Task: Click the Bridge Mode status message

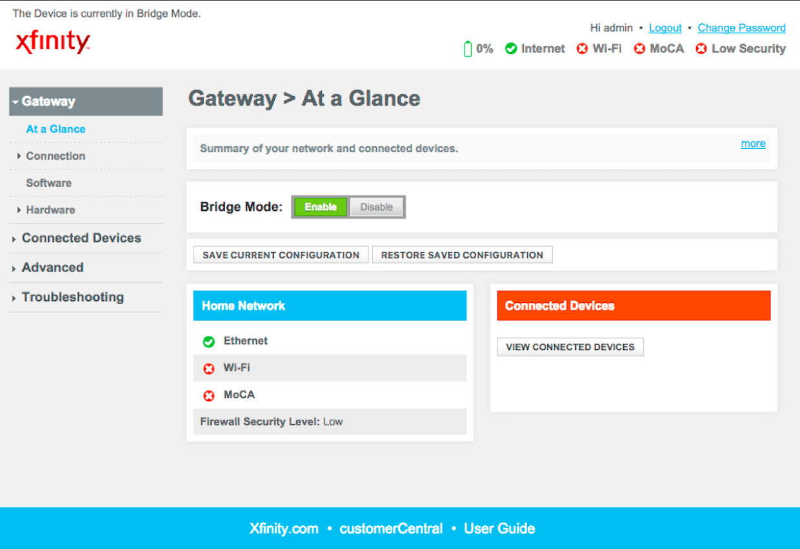Action: pyautogui.click(x=106, y=14)
